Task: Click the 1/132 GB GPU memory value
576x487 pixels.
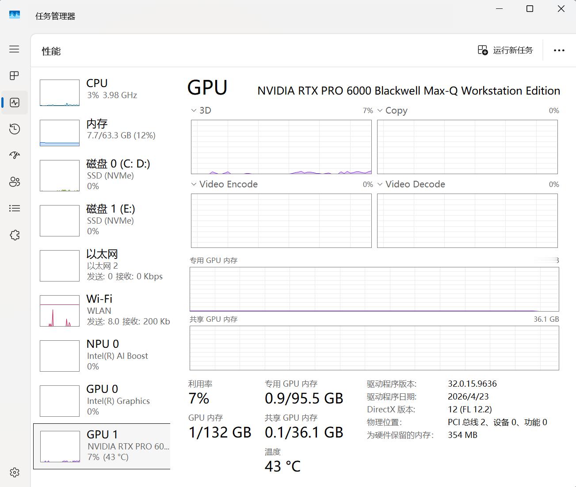Action: pos(220,432)
